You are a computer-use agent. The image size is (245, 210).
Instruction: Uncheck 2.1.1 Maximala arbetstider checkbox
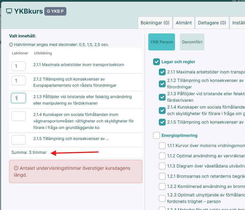pyautogui.click(x=162, y=72)
